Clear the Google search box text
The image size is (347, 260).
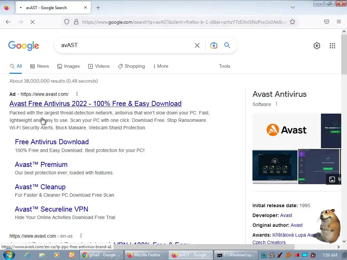pyautogui.click(x=197, y=45)
